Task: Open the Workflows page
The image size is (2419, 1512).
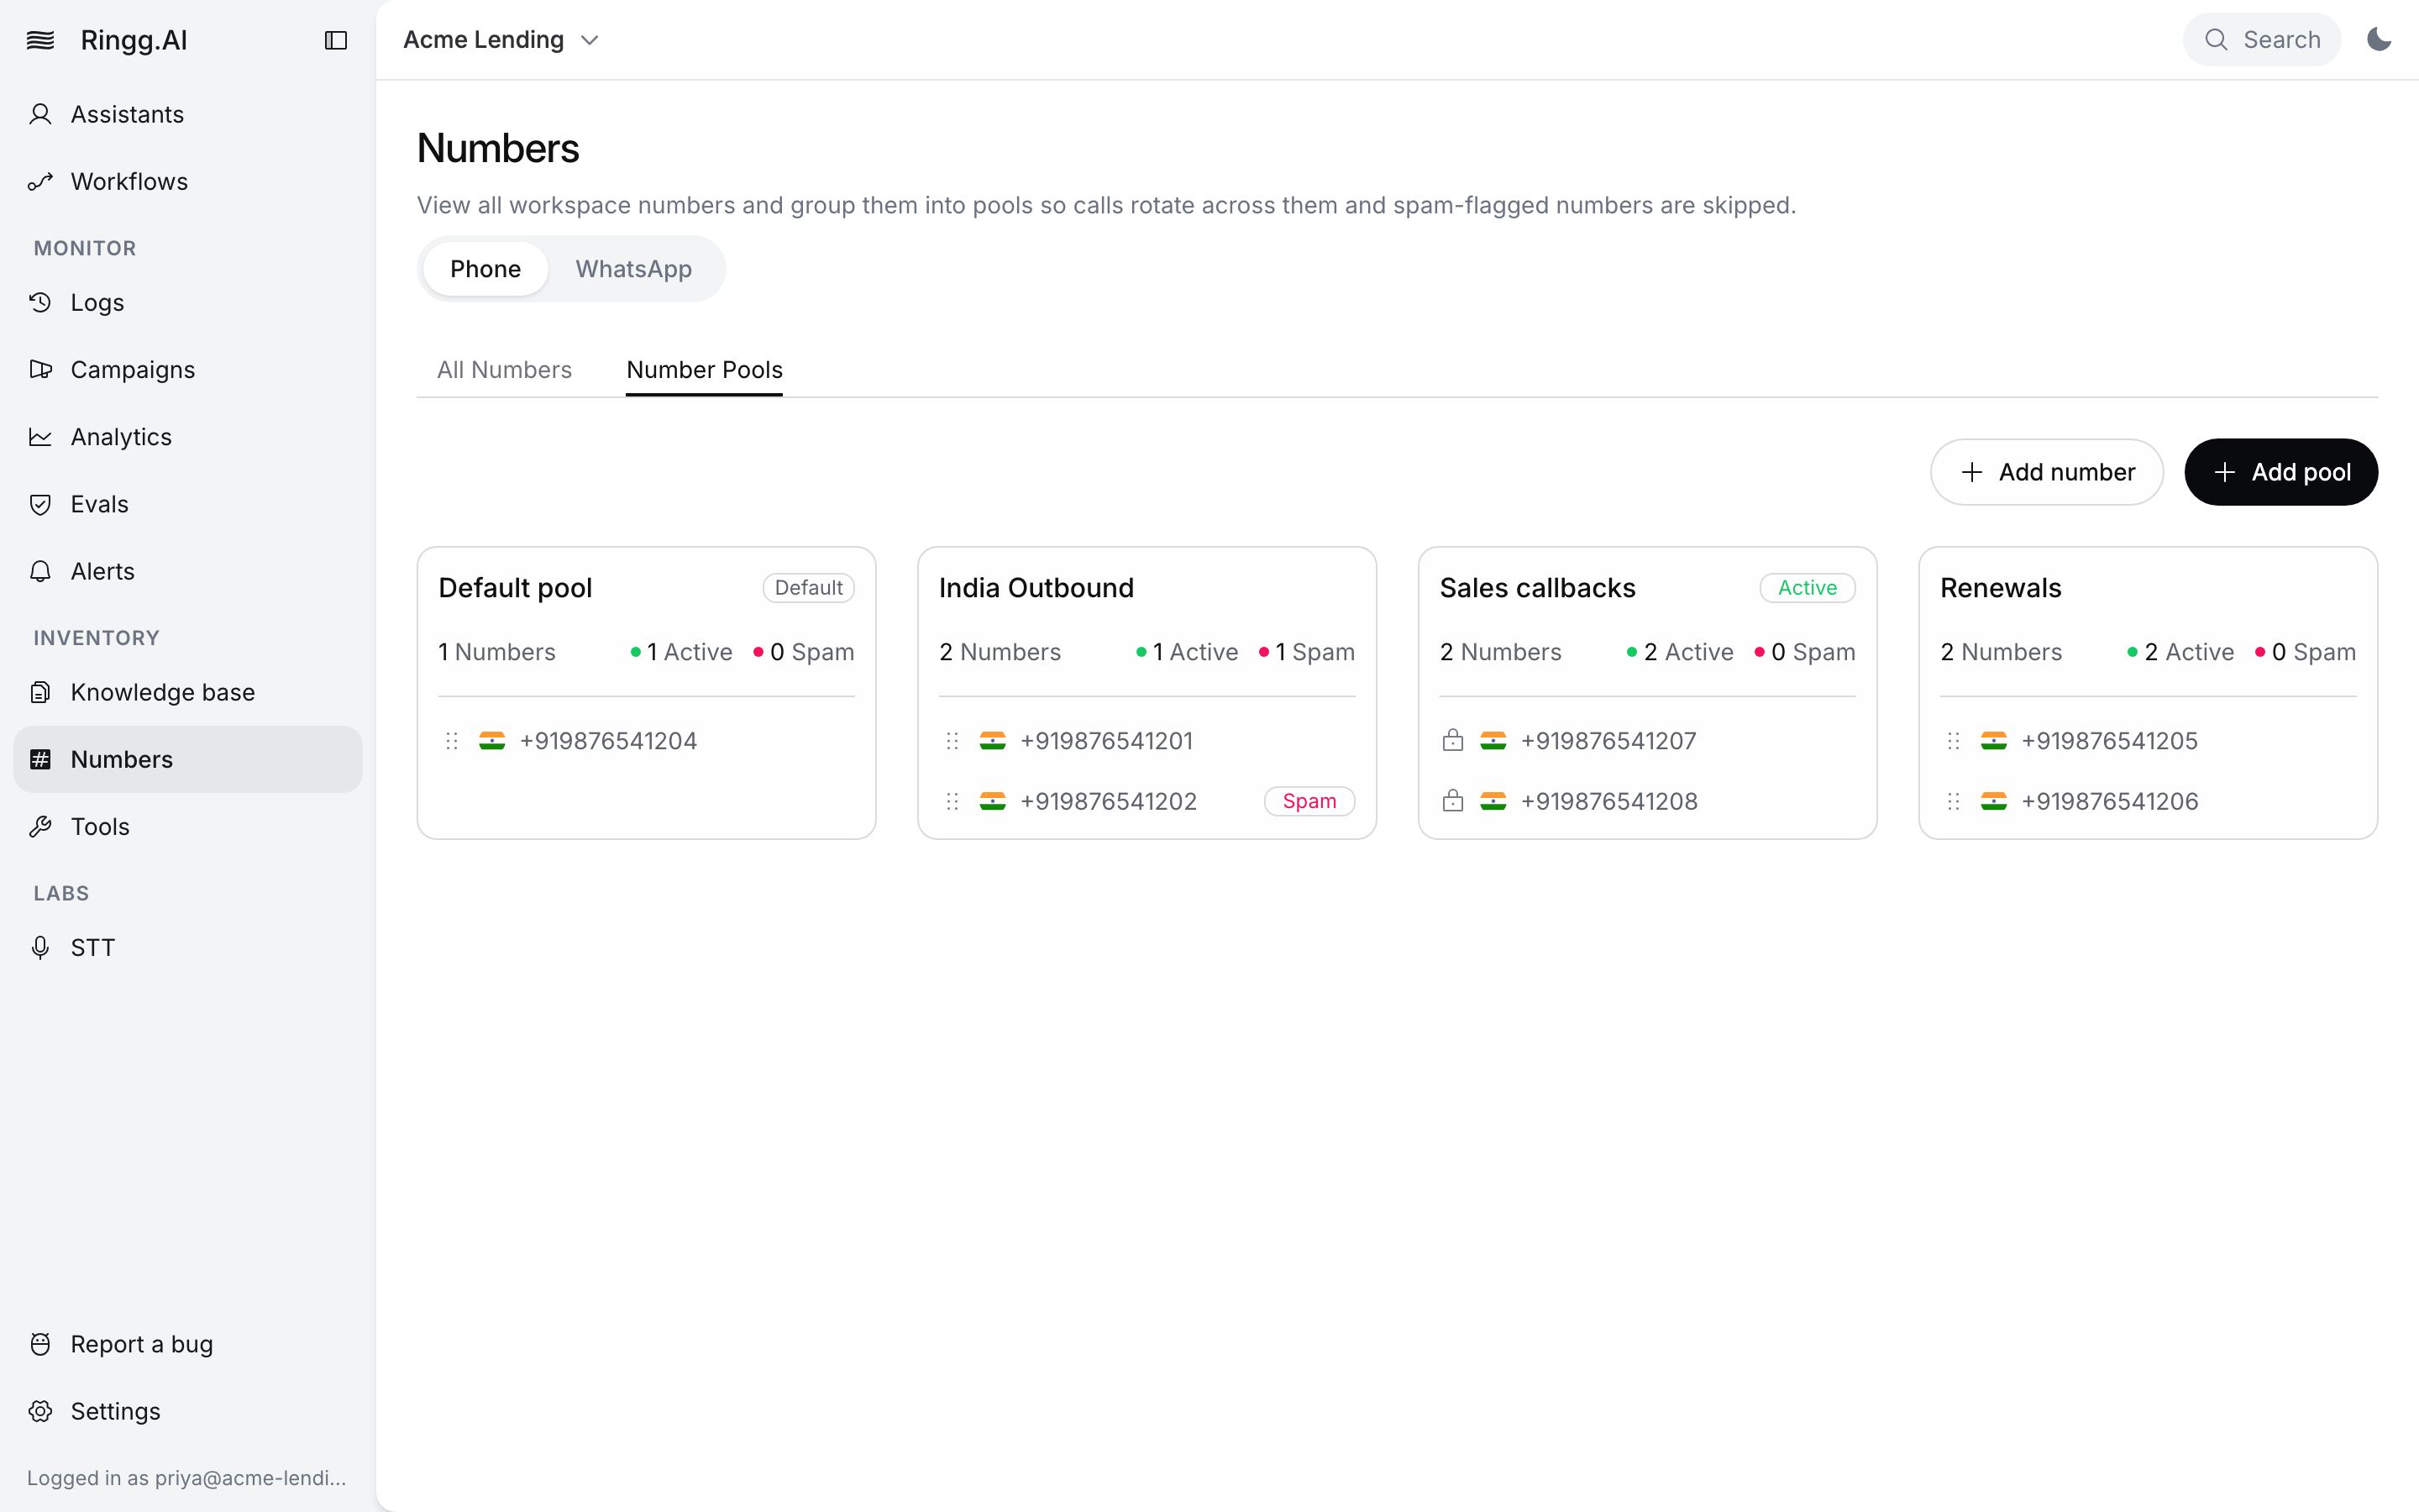Action: click(188, 181)
